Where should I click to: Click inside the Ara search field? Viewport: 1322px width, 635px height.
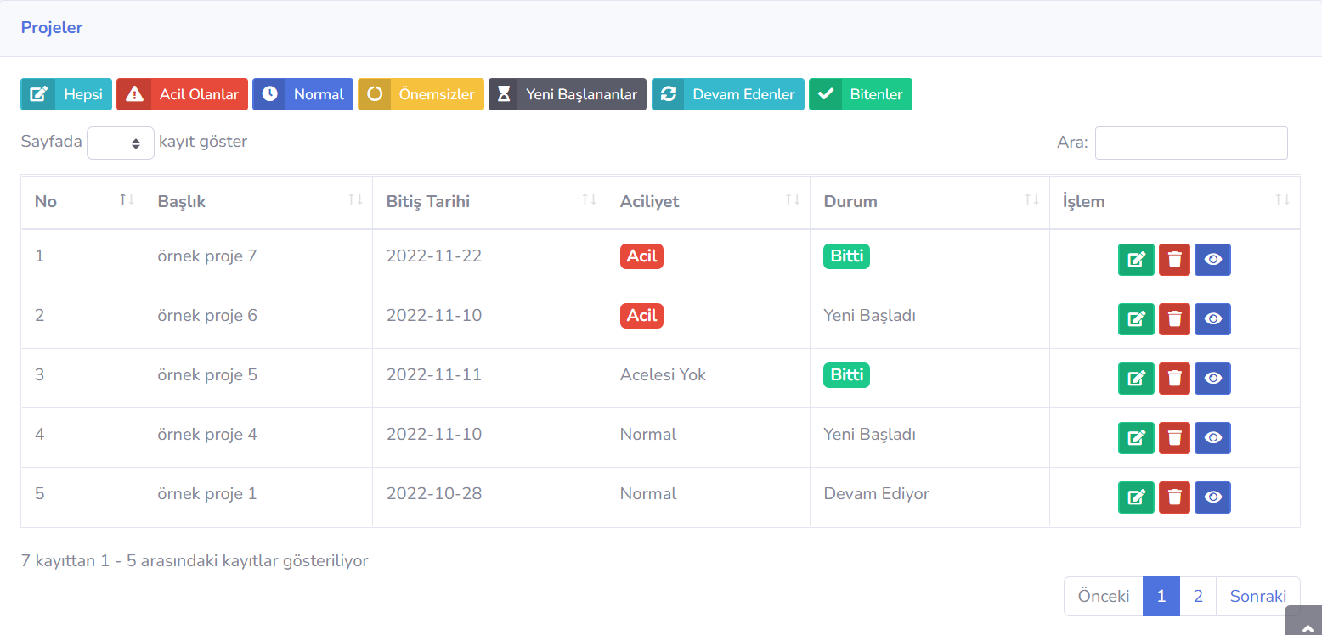pos(1190,143)
